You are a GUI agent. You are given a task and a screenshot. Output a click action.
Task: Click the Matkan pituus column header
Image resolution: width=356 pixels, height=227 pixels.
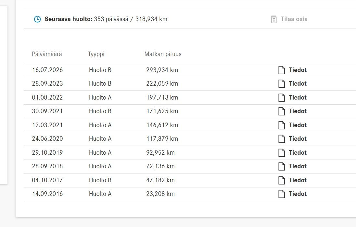(163, 54)
